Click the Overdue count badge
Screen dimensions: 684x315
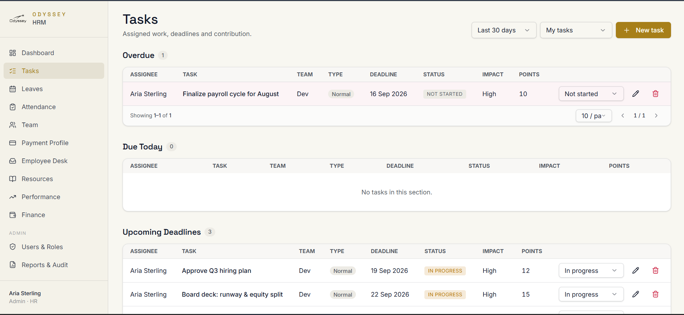point(163,55)
